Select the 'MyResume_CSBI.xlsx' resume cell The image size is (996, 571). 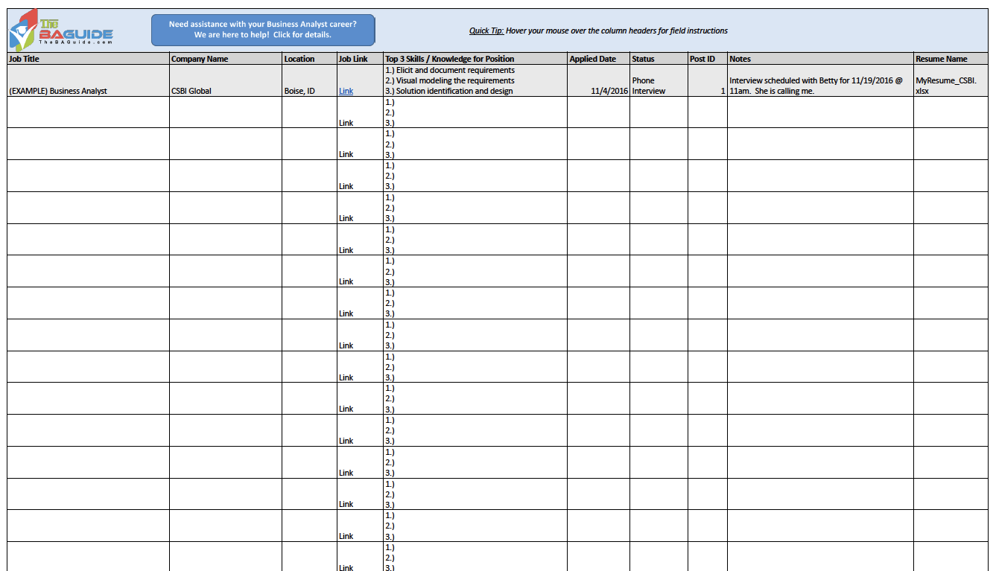951,81
